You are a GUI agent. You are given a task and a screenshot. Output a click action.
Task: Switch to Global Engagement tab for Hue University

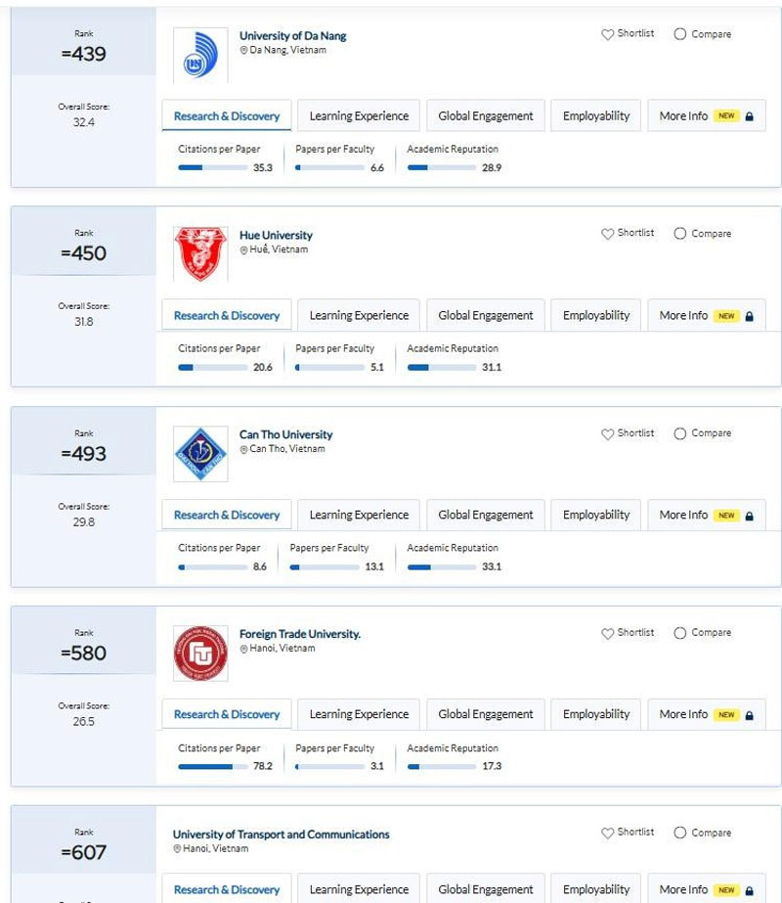(x=486, y=316)
